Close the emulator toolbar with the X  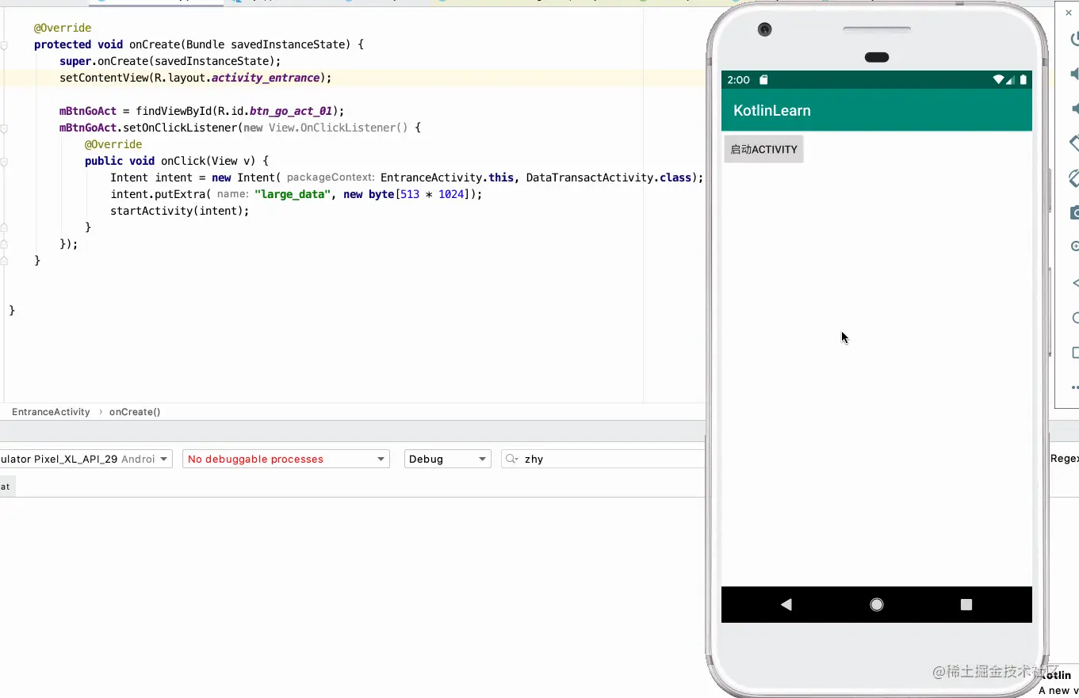[x=1068, y=13]
